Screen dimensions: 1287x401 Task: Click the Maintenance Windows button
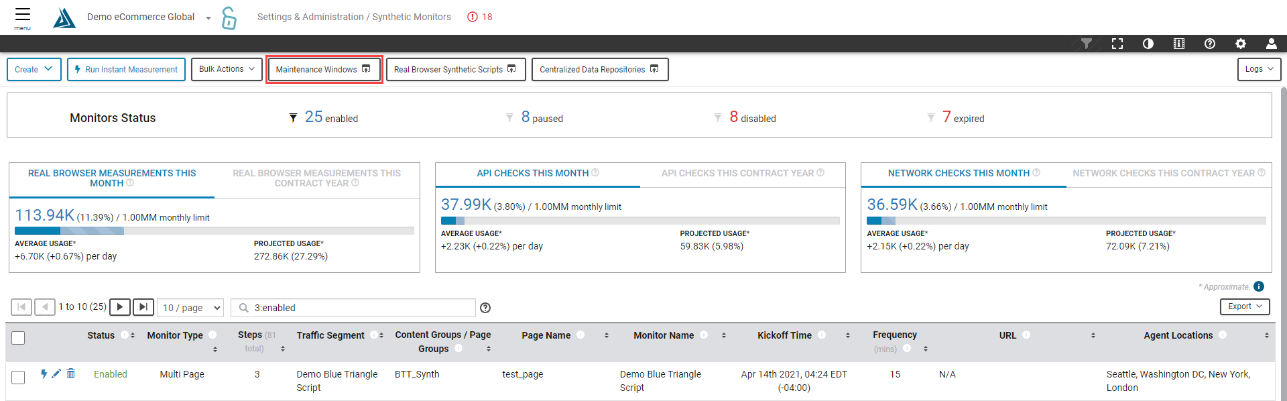pyautogui.click(x=324, y=69)
